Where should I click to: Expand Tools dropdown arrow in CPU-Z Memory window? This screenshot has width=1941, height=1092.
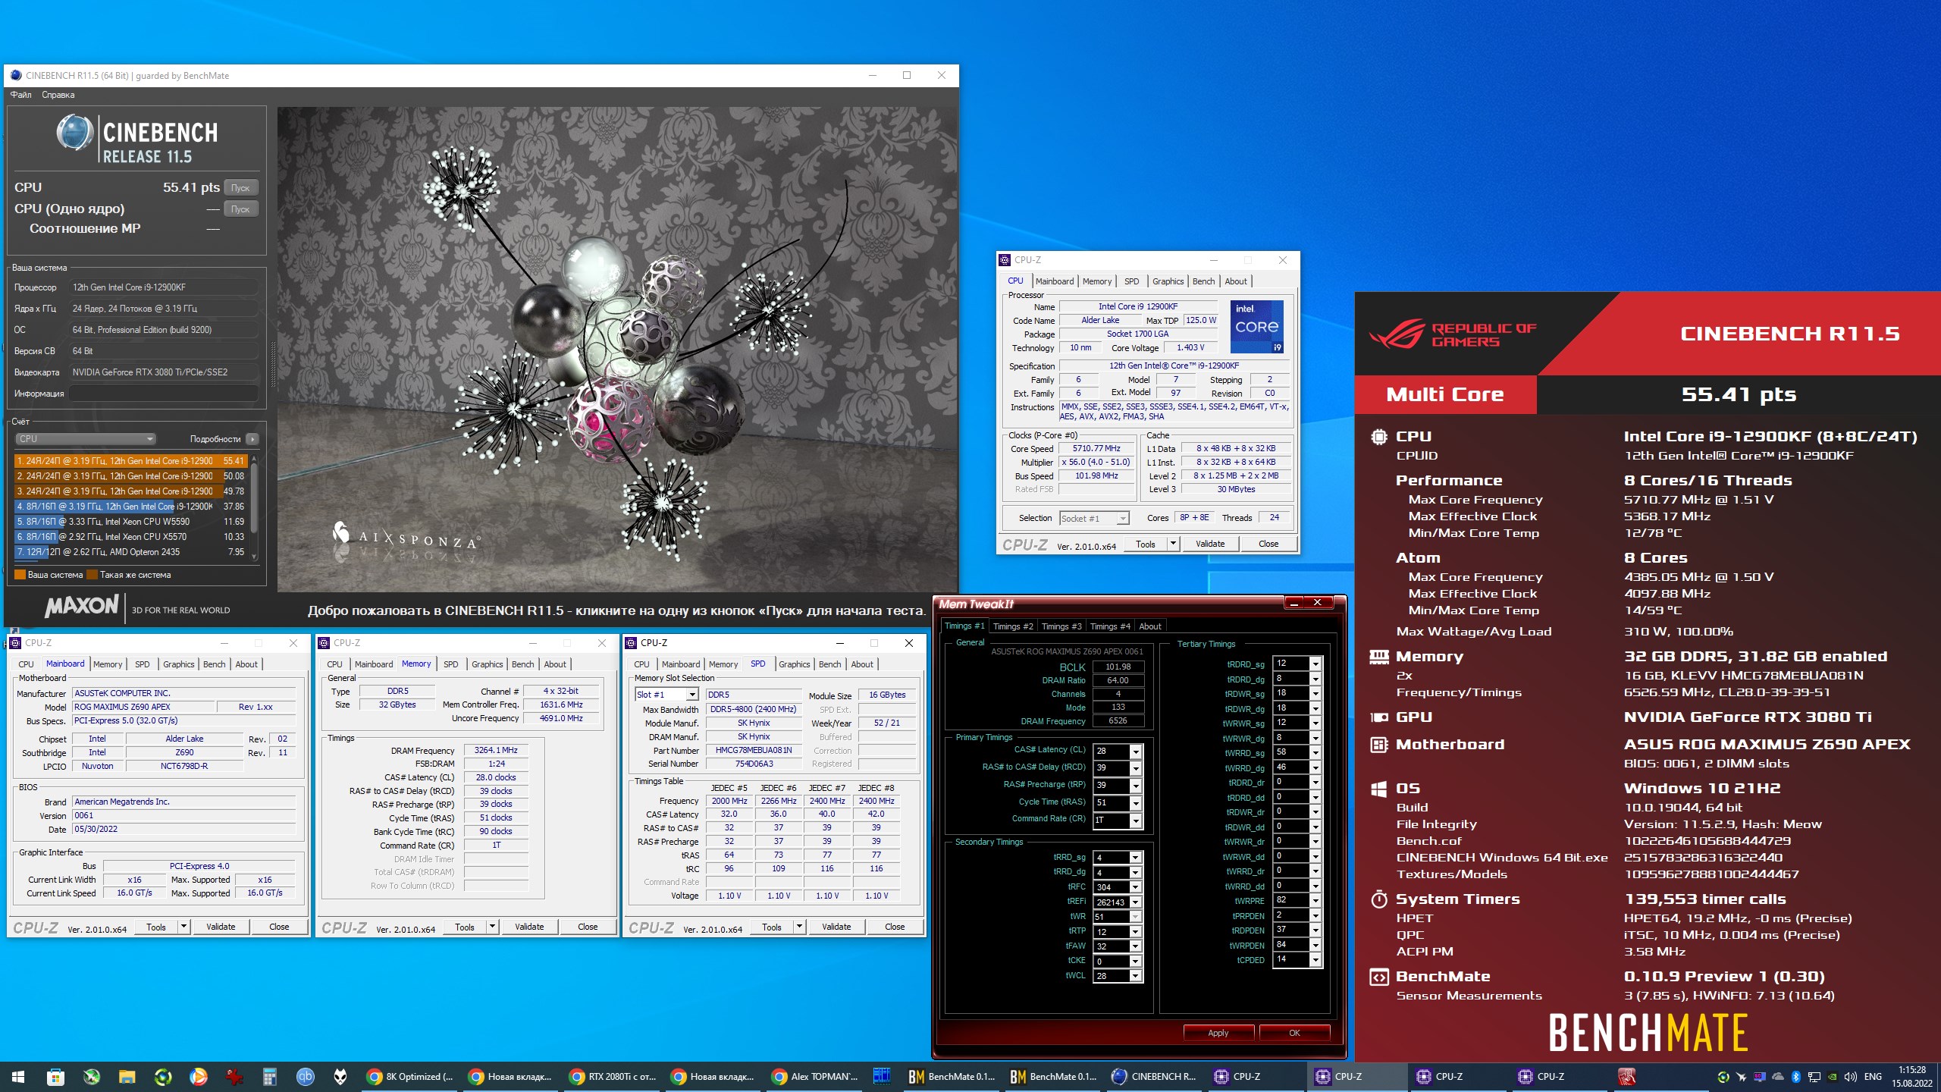coord(493,927)
